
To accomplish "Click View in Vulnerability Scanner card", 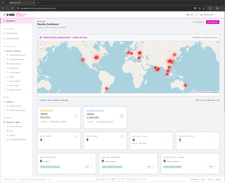I will [212, 167].
